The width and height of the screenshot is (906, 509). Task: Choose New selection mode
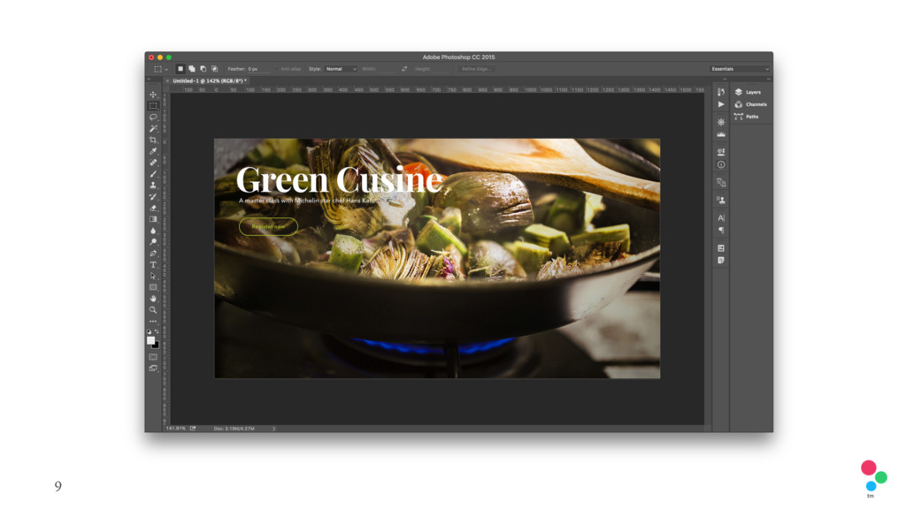(180, 69)
